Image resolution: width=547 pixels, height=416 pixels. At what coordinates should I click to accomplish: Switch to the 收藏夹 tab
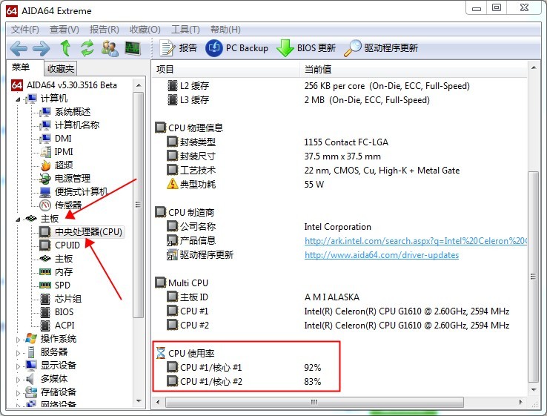(x=61, y=69)
